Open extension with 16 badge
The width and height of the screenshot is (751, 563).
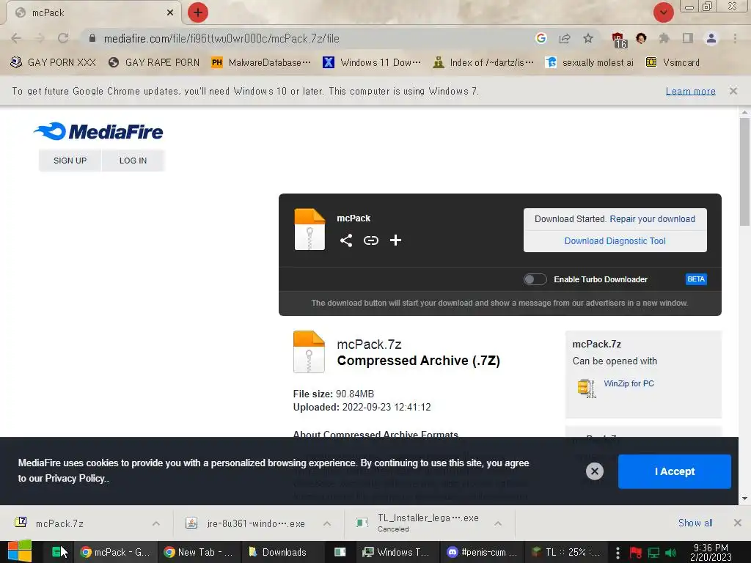pos(619,40)
